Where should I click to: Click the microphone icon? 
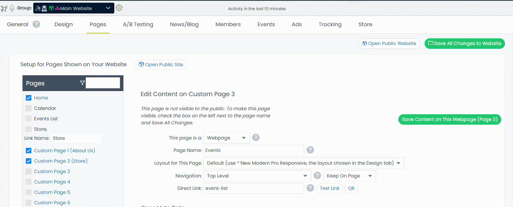[12, 8]
